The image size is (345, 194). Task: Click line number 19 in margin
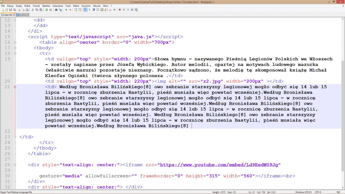[7, 59]
